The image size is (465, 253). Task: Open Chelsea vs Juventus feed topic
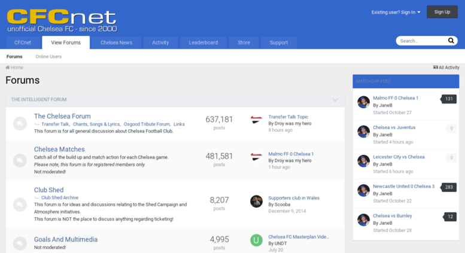tap(394, 127)
